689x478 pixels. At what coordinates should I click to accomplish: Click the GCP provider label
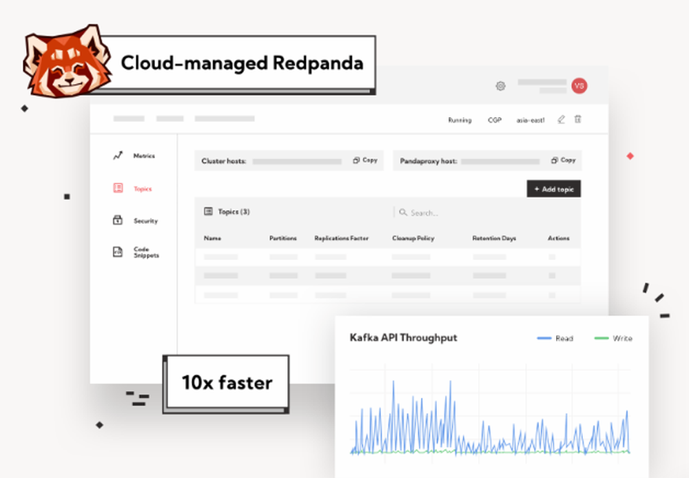(x=494, y=120)
